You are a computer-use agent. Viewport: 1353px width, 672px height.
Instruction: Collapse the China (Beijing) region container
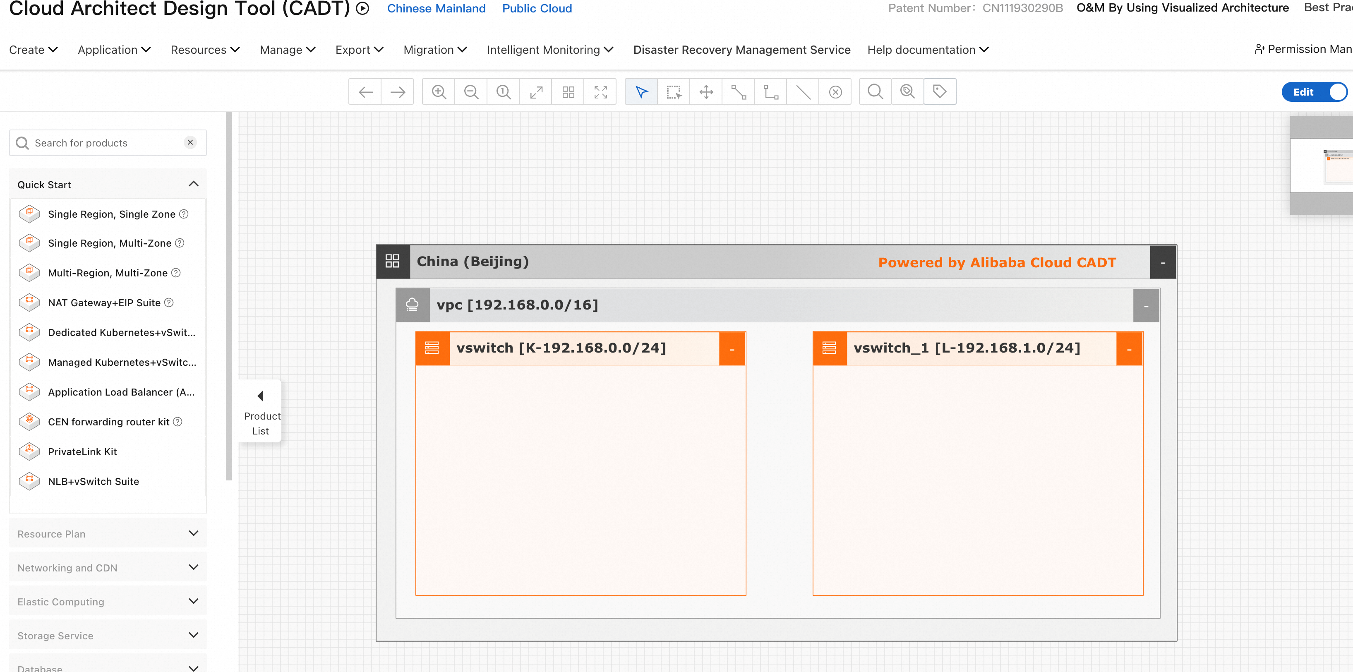click(x=1163, y=262)
